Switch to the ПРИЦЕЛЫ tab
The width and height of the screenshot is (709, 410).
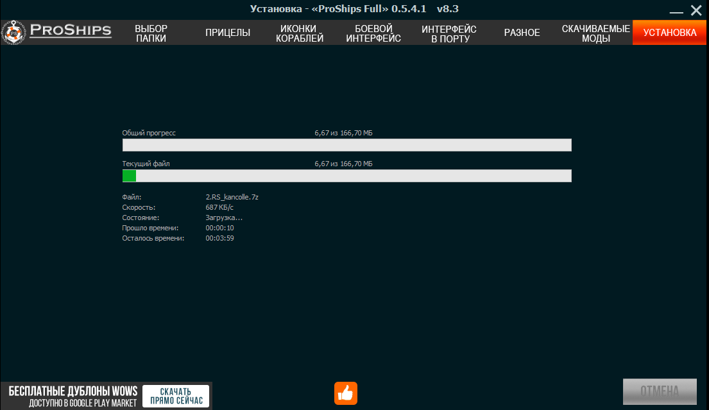pyautogui.click(x=227, y=33)
